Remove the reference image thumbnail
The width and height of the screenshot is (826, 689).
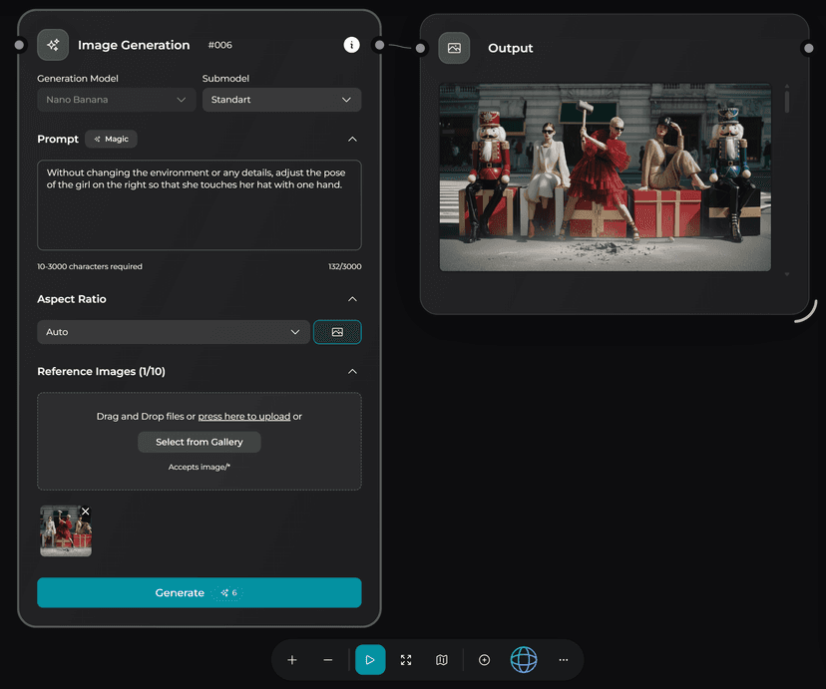coord(85,512)
